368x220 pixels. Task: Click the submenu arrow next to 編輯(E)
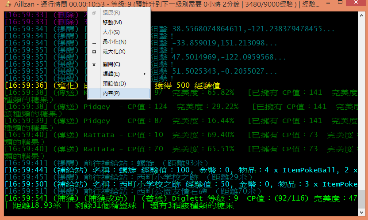(144, 74)
